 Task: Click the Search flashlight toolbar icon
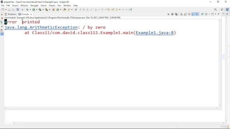click(x=69, y=10)
